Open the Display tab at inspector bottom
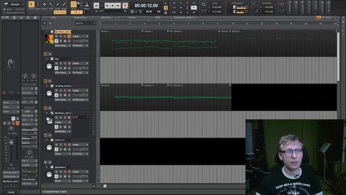 [11, 192]
